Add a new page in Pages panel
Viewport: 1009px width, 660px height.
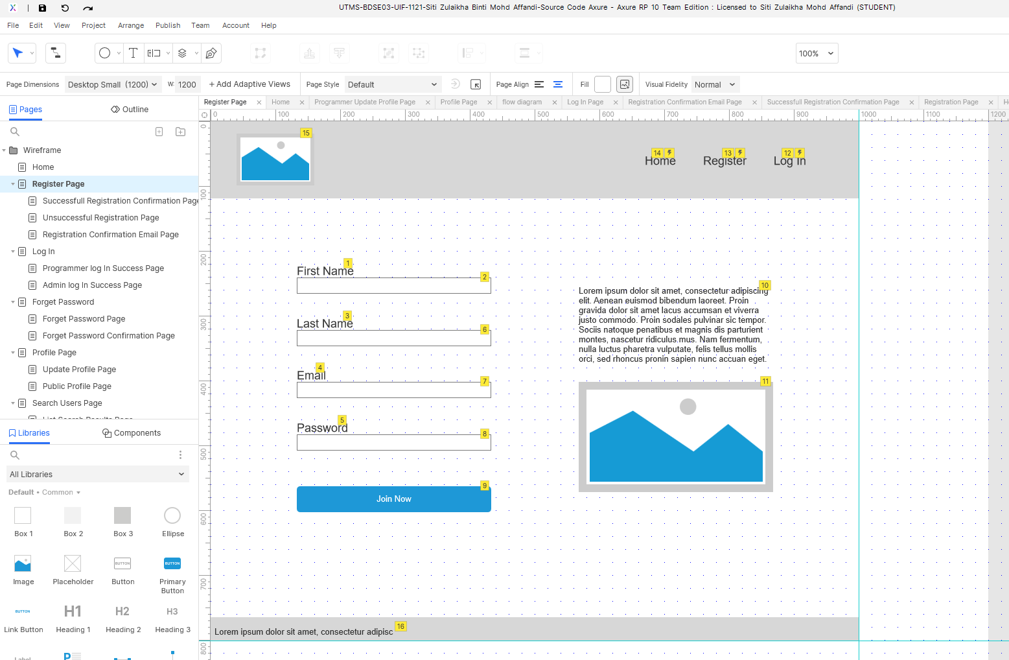pos(159,132)
